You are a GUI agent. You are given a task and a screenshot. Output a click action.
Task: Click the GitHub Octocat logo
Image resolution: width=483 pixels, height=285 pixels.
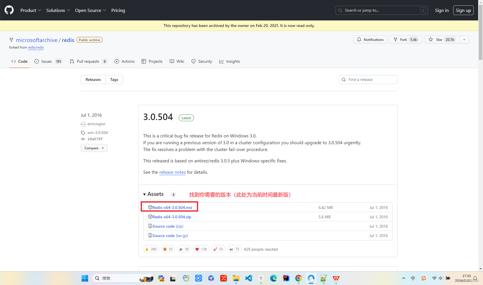tap(9, 10)
